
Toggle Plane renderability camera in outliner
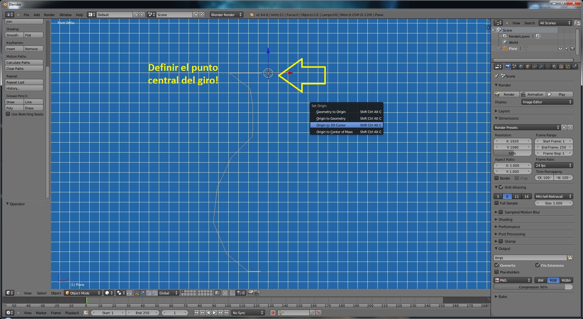pos(573,49)
